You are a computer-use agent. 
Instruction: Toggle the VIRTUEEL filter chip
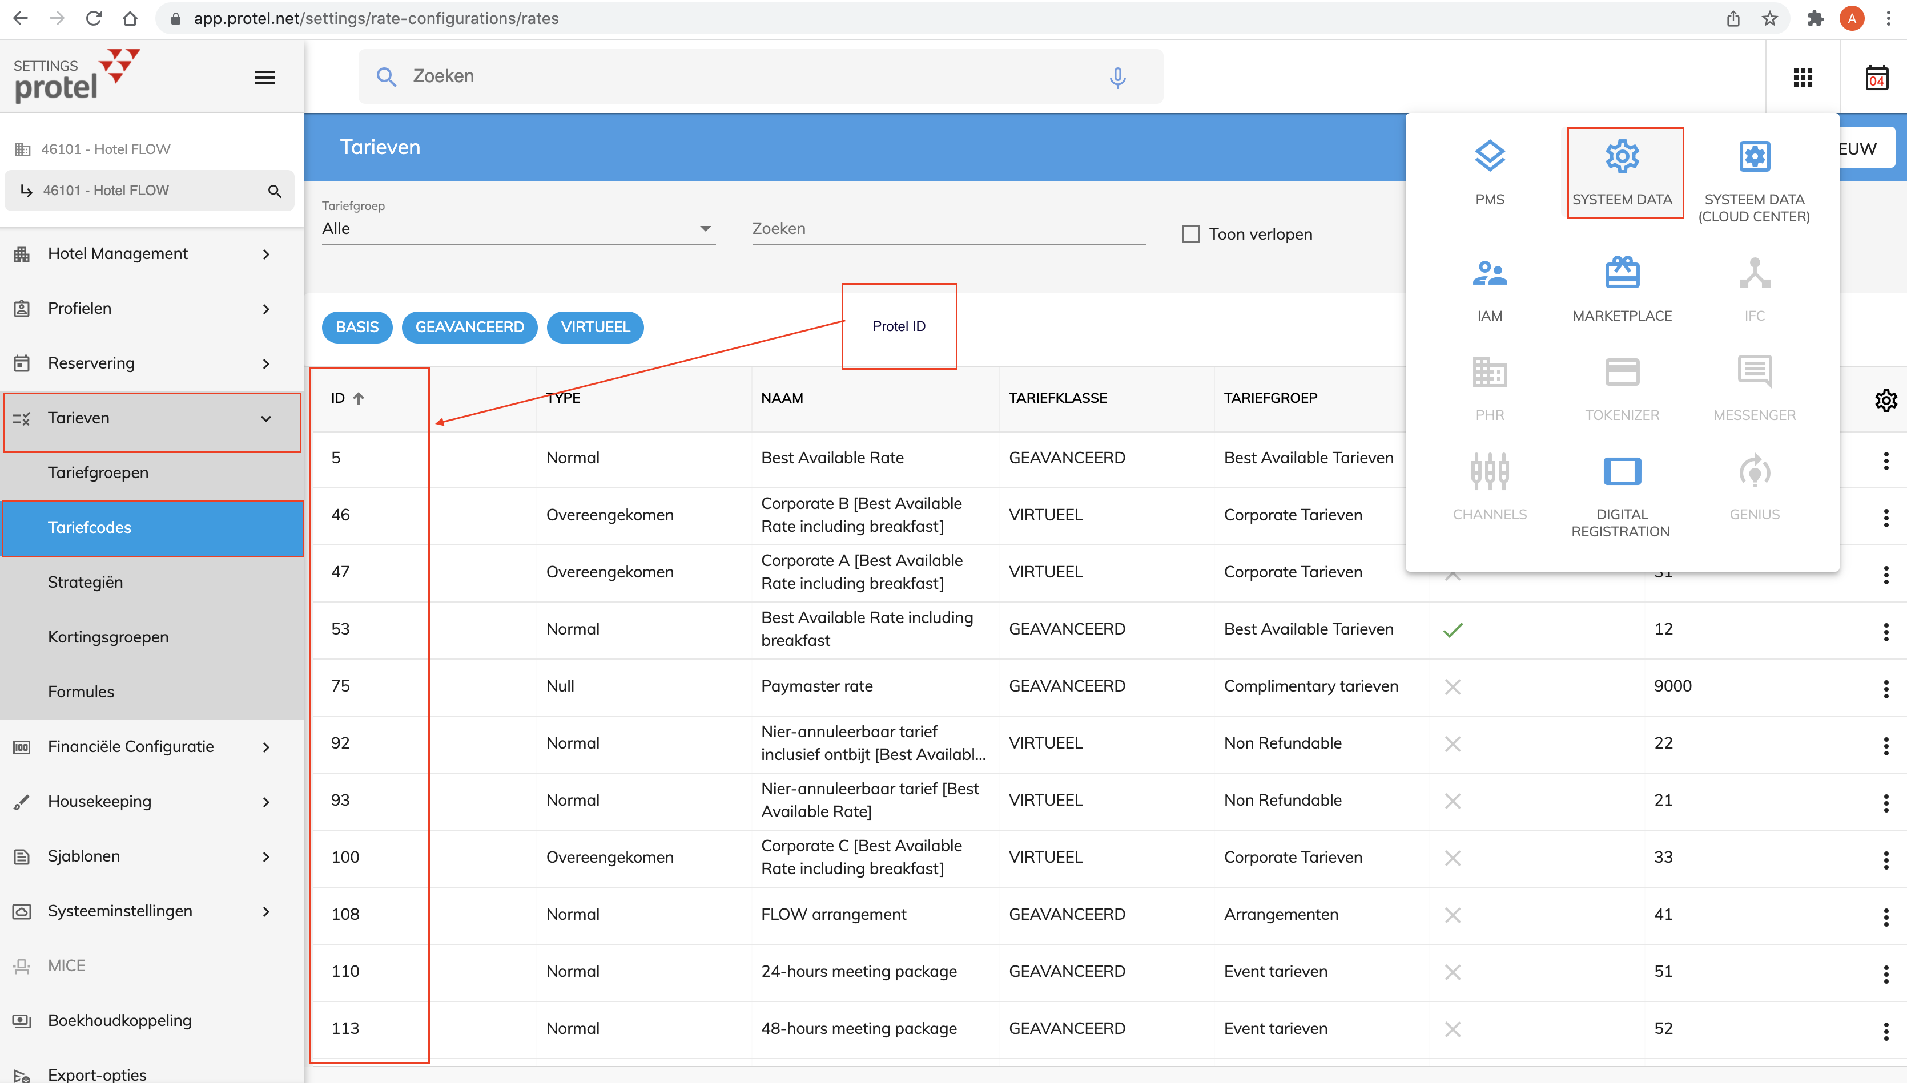(594, 328)
